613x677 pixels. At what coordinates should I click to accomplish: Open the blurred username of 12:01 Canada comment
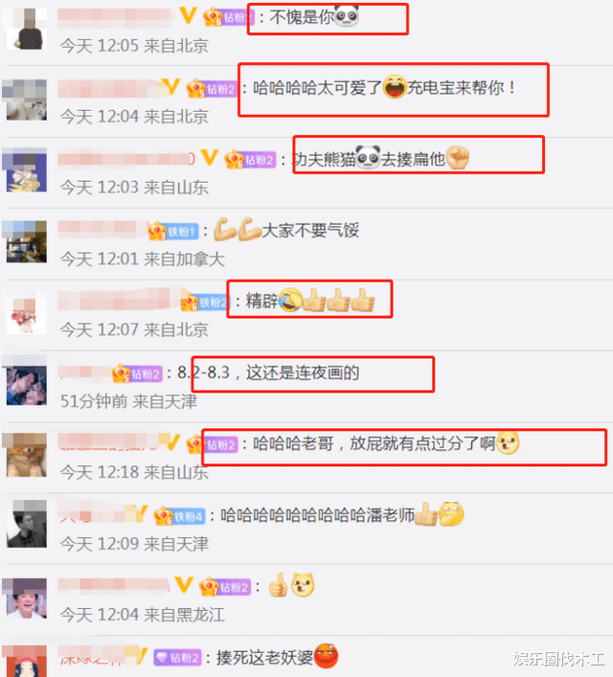[x=102, y=229]
